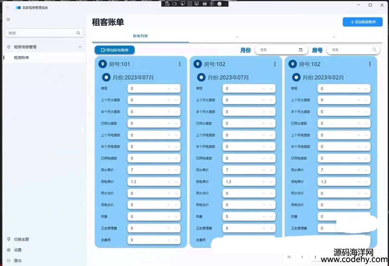Open three-dot menu on 房号:101 card
The image size is (389, 266).
tap(180, 64)
